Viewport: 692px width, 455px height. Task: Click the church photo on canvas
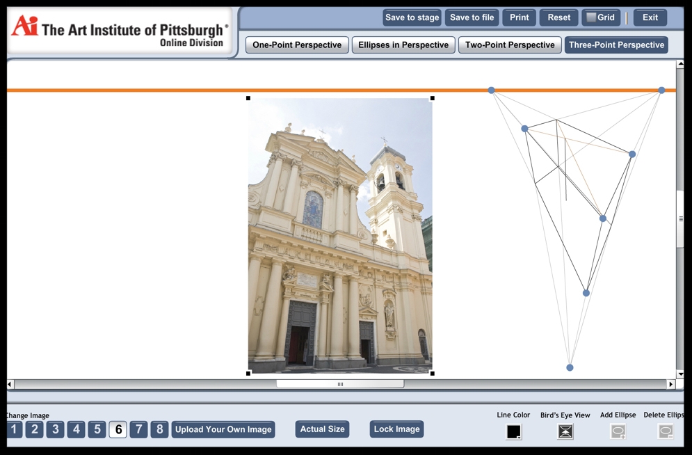pos(340,236)
